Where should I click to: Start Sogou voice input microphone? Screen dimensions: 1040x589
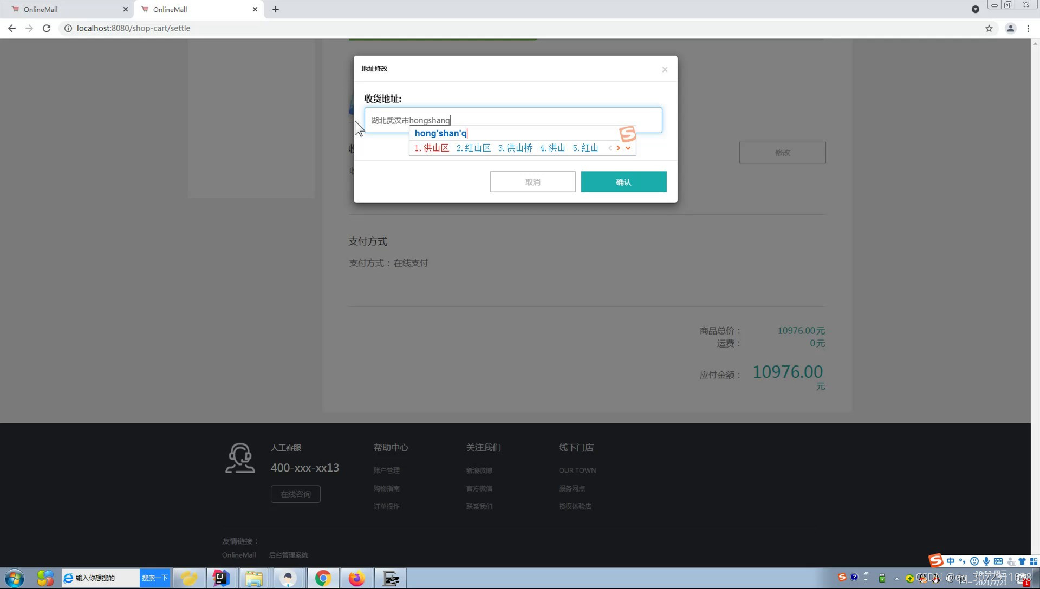(x=986, y=561)
